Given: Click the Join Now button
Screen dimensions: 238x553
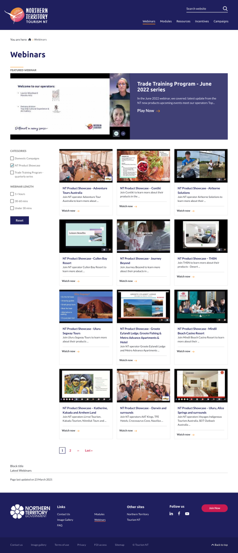Looking at the screenshot, I should [215, 508].
